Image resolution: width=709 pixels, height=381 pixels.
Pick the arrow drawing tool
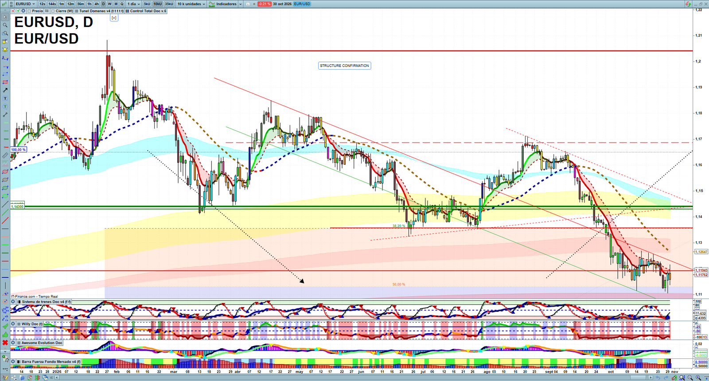tap(5, 90)
